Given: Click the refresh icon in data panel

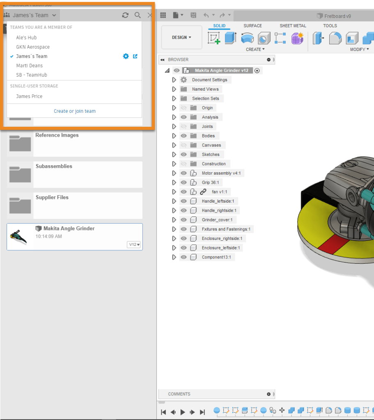Looking at the screenshot, I should click(125, 15).
